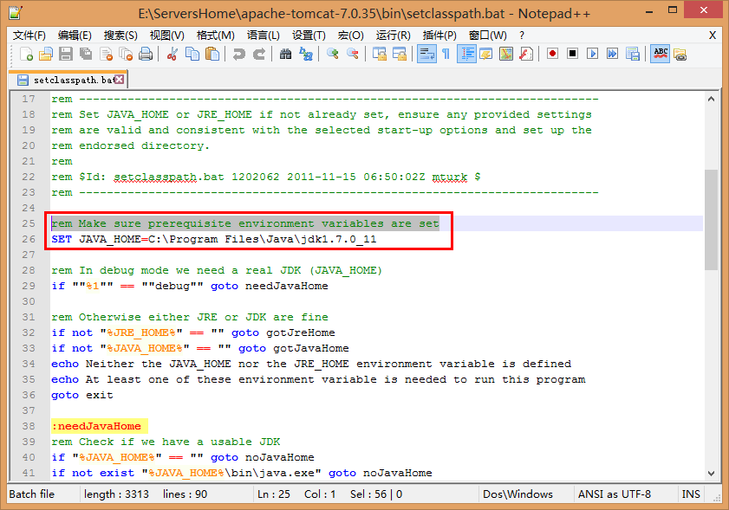The height and width of the screenshot is (510, 729).
Task: Paste from clipboard using Paste icon
Action: (212, 55)
